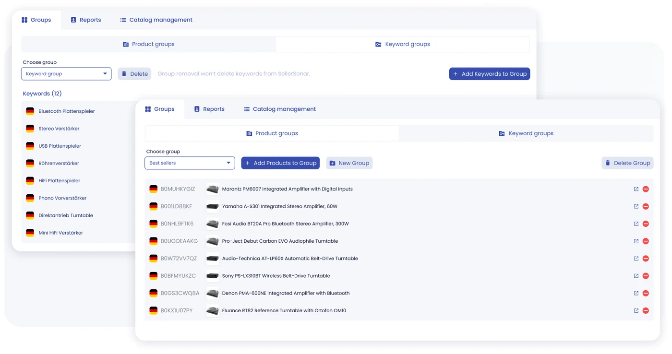Select ASIN B0KX1U07PY
Screen dimensions: 672x354
click(x=177, y=310)
